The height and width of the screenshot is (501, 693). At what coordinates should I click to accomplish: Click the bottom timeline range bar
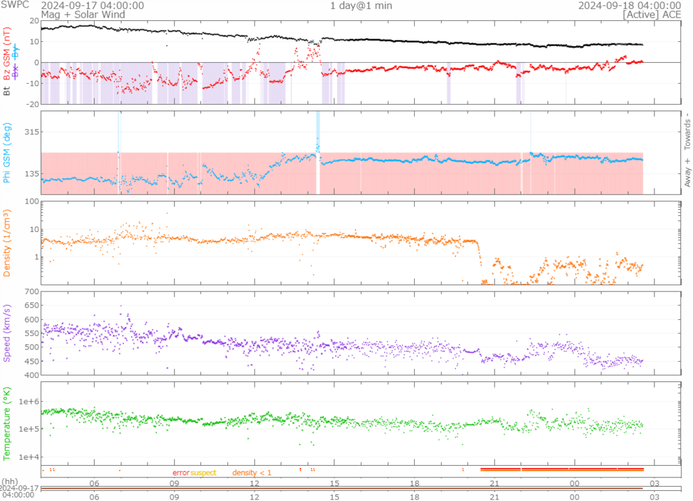(342, 488)
